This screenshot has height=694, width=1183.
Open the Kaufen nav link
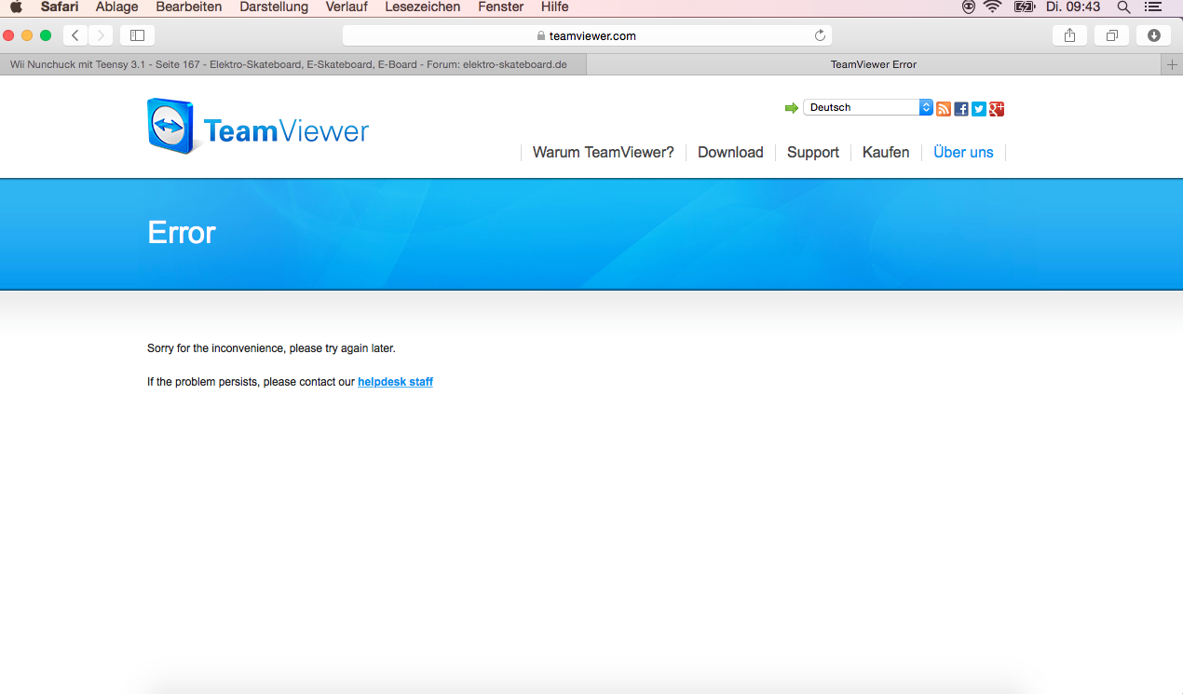886,153
